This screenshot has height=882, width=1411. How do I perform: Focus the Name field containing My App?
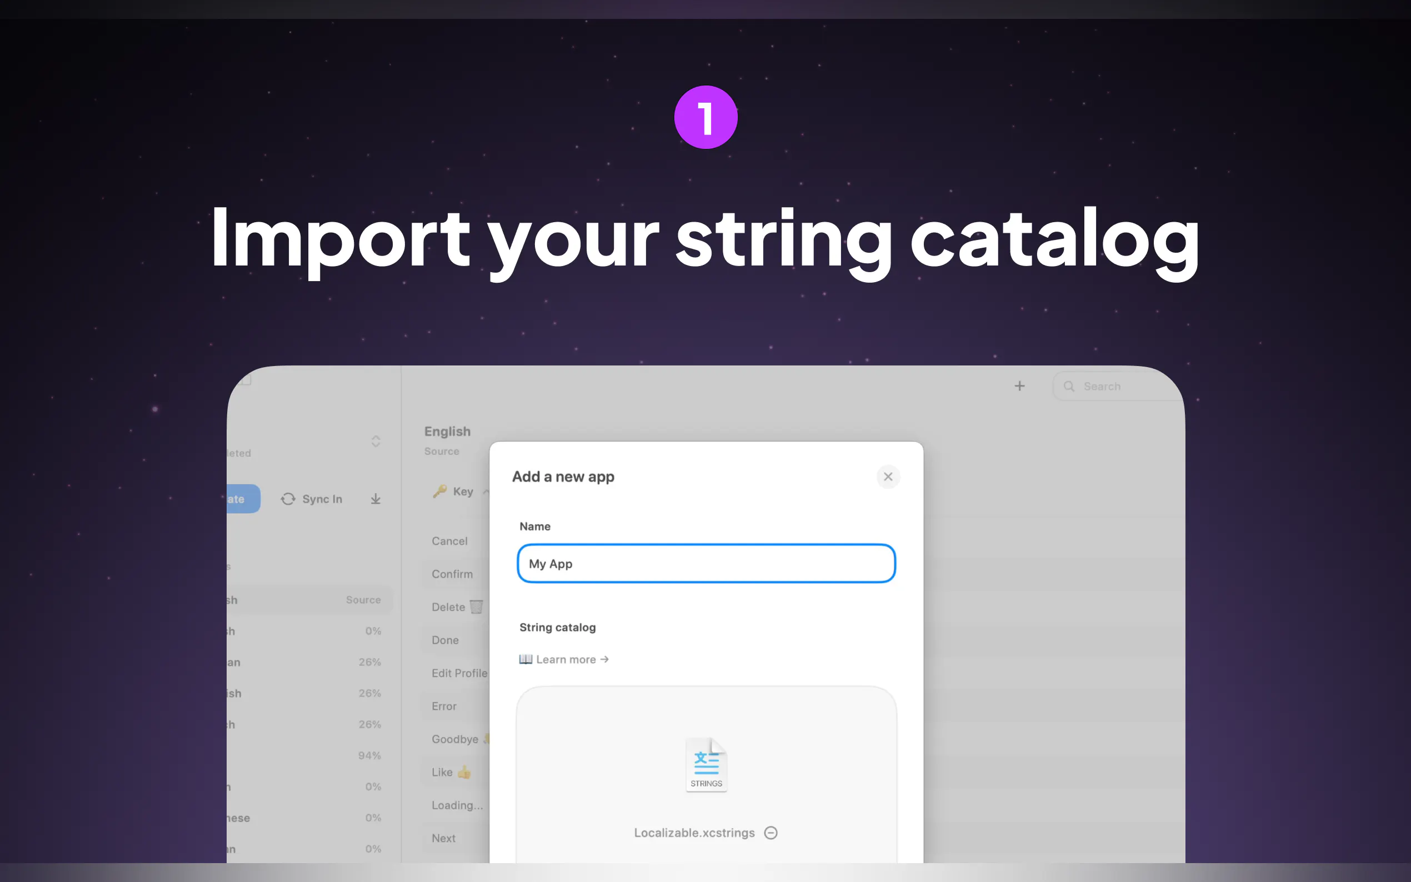706,564
